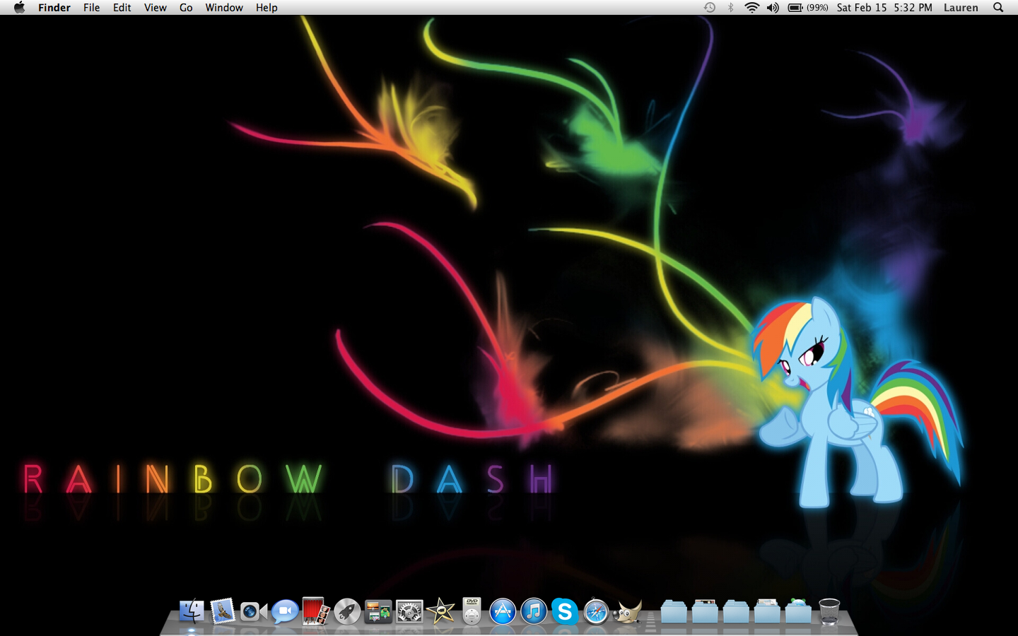1018x636 pixels.
Task: Launch Mail with the stamp icon
Action: click(x=223, y=611)
